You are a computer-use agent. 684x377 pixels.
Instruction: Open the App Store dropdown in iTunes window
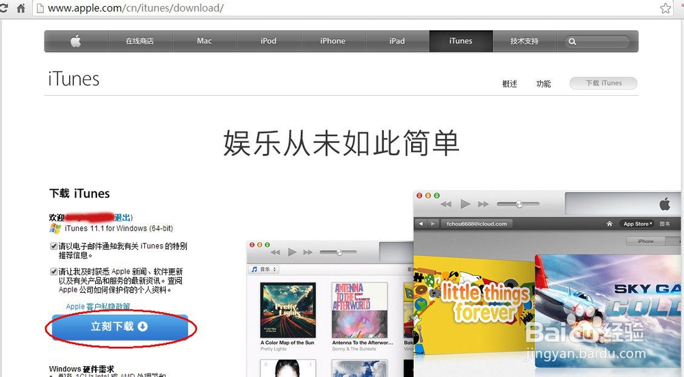[x=637, y=224]
